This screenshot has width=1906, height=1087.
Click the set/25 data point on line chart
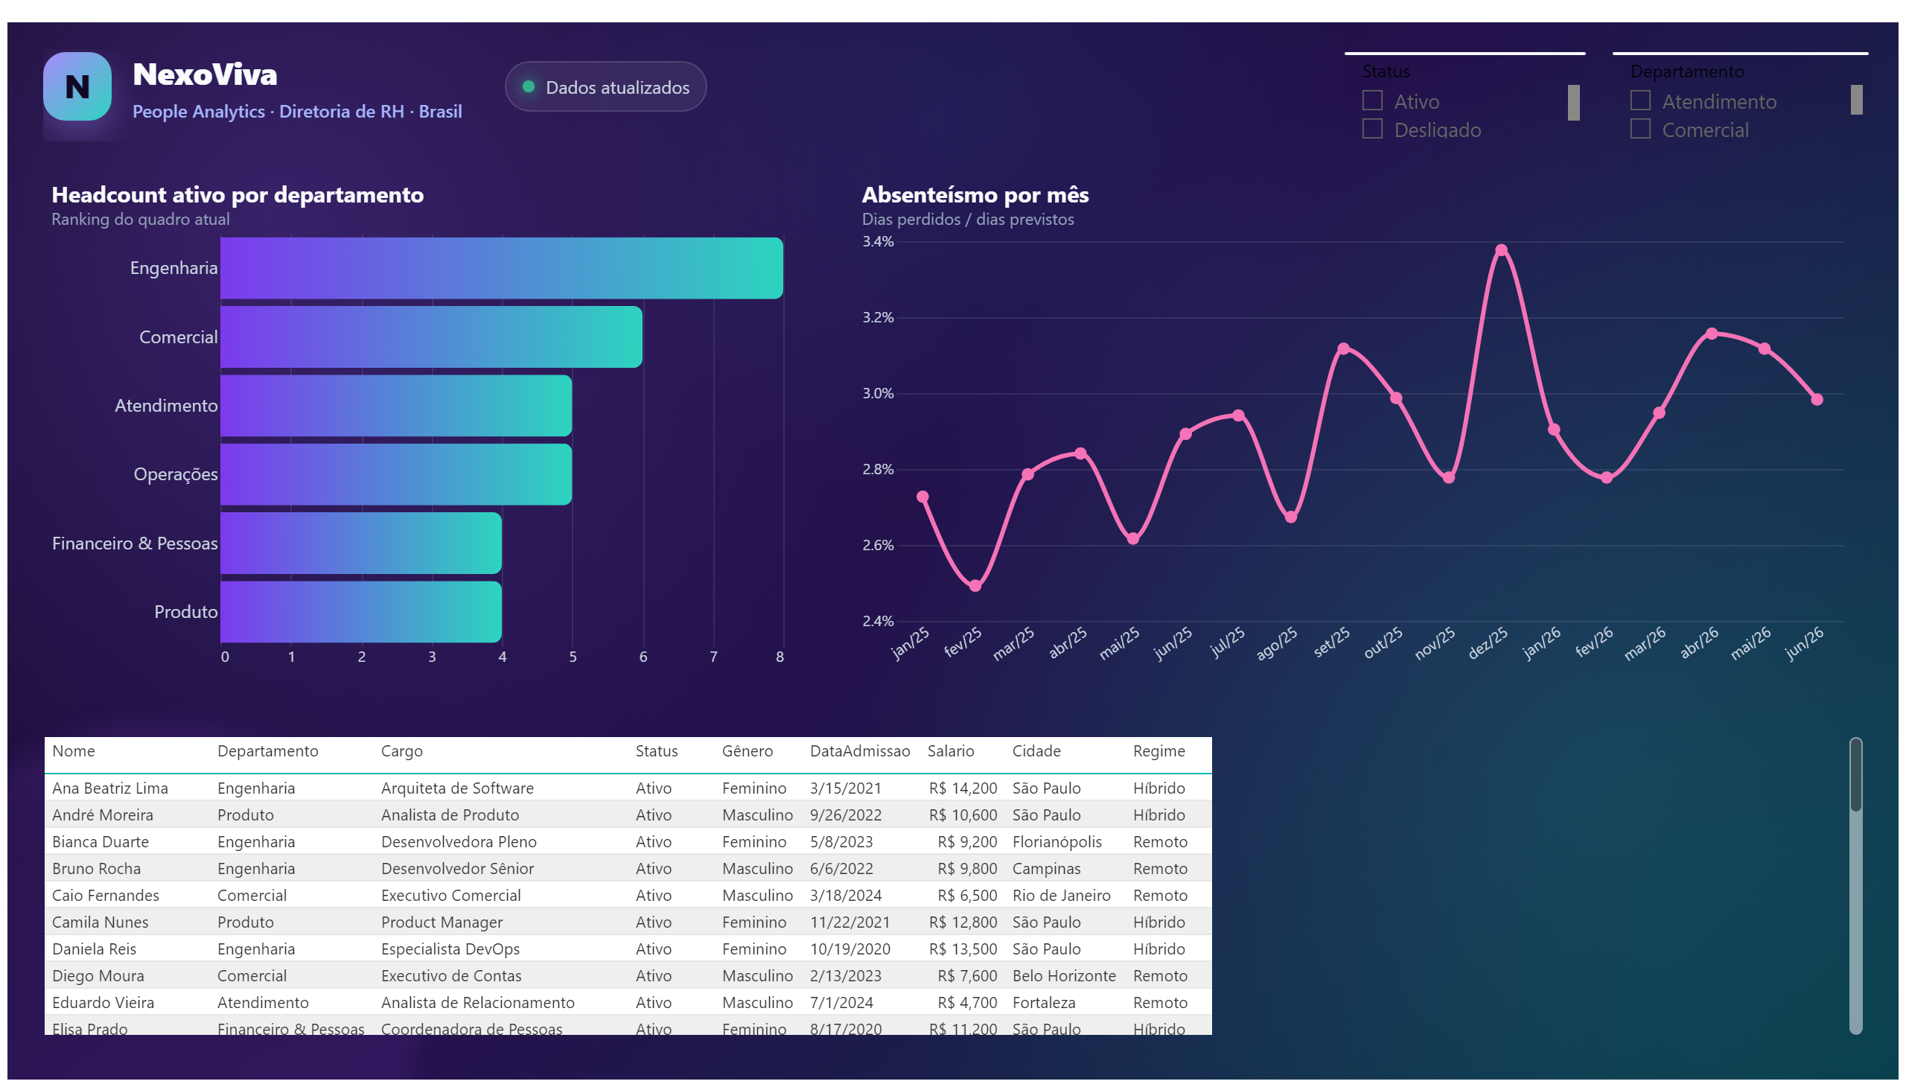[1343, 348]
